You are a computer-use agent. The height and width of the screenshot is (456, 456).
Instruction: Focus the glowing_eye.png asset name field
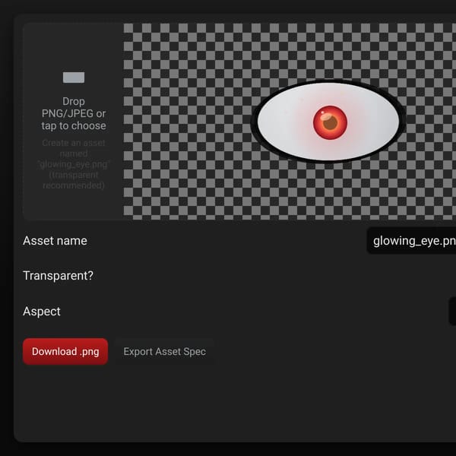pyautogui.click(x=411, y=241)
